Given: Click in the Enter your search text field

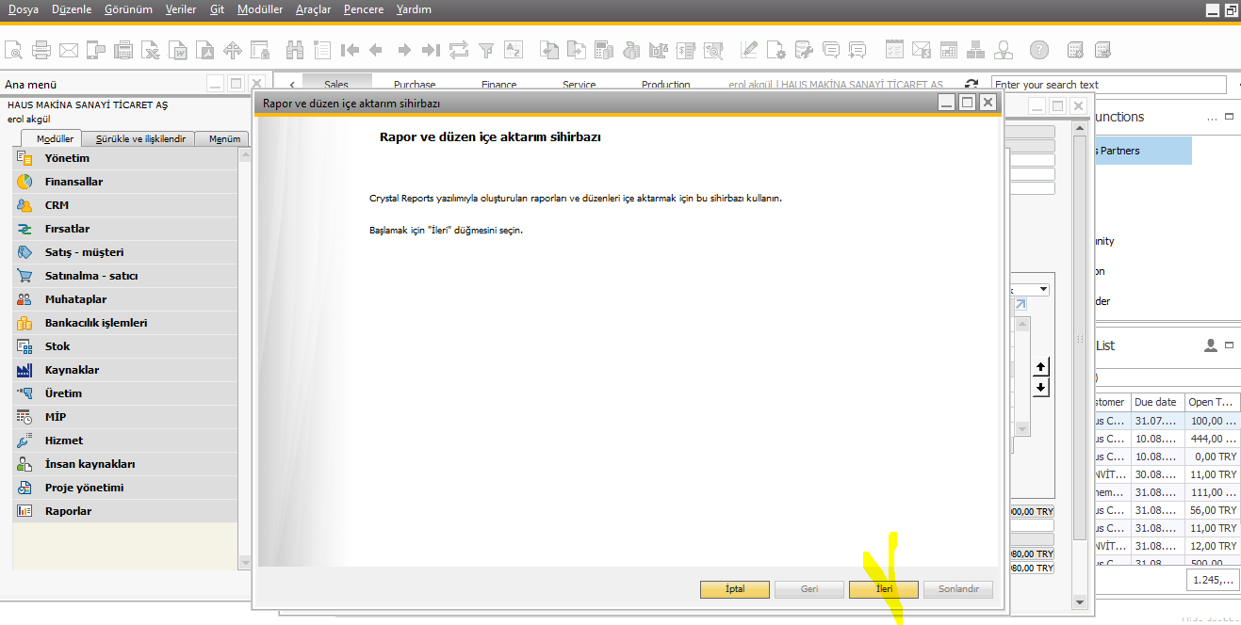Looking at the screenshot, I should (x=1108, y=85).
